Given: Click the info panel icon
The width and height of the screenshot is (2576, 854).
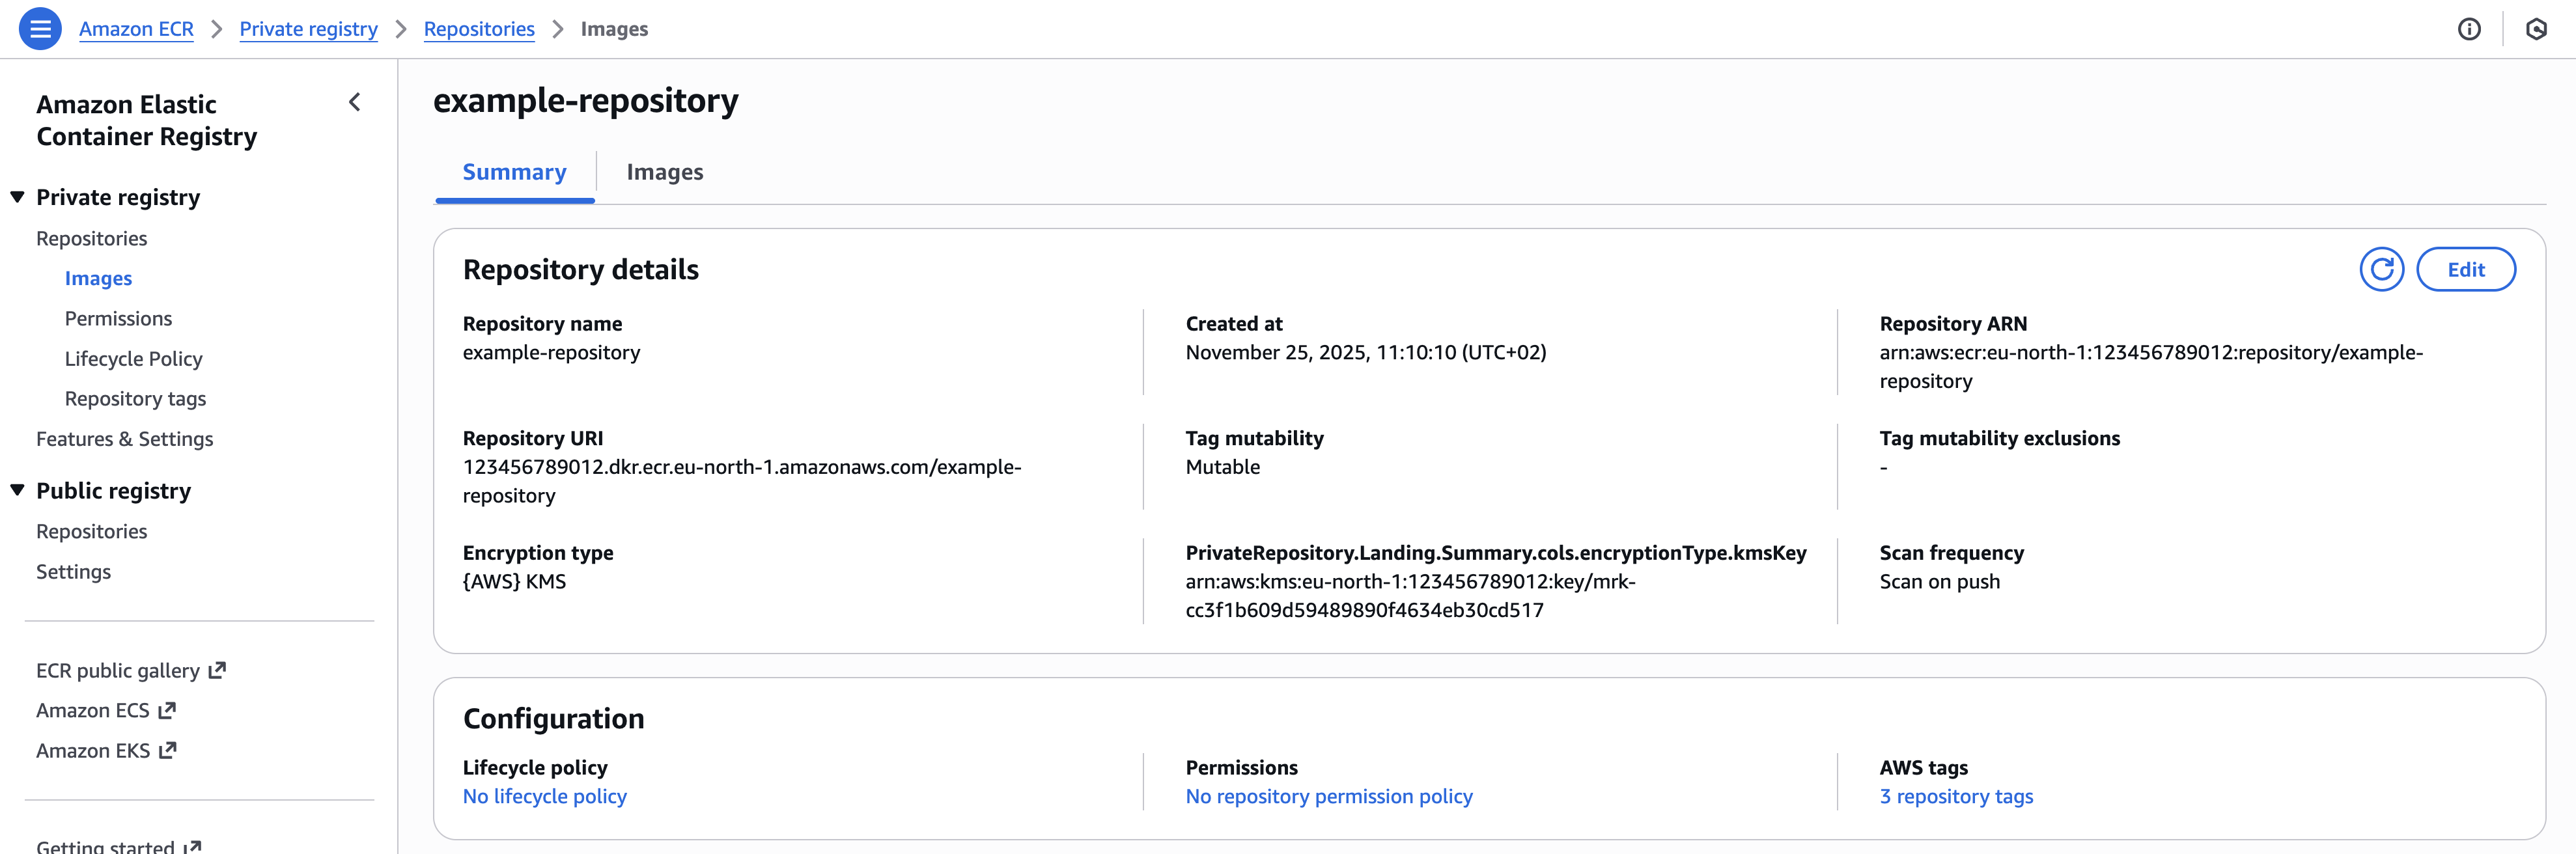Looking at the screenshot, I should coord(2469,29).
